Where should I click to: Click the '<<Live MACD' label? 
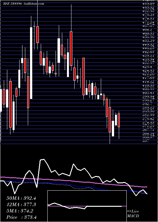coord(133,214)
